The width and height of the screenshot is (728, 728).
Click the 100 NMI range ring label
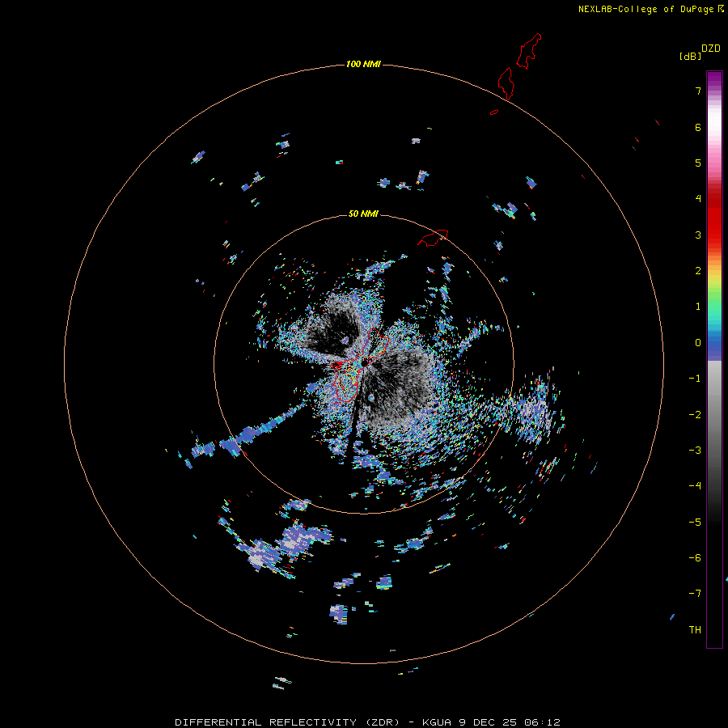(x=363, y=64)
